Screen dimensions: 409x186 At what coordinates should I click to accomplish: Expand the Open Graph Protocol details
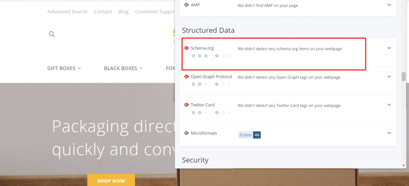pyautogui.click(x=389, y=76)
